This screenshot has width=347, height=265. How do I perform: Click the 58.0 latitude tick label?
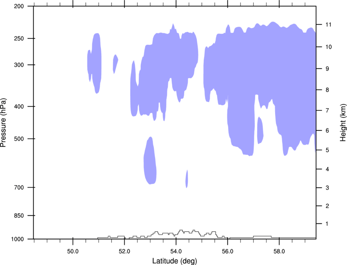coord(279,252)
